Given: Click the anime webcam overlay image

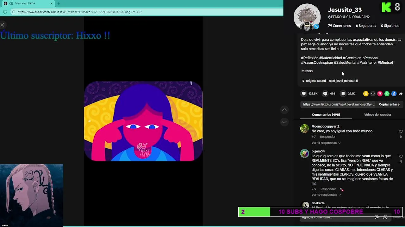Looking at the screenshot, I should tap(32, 195).
